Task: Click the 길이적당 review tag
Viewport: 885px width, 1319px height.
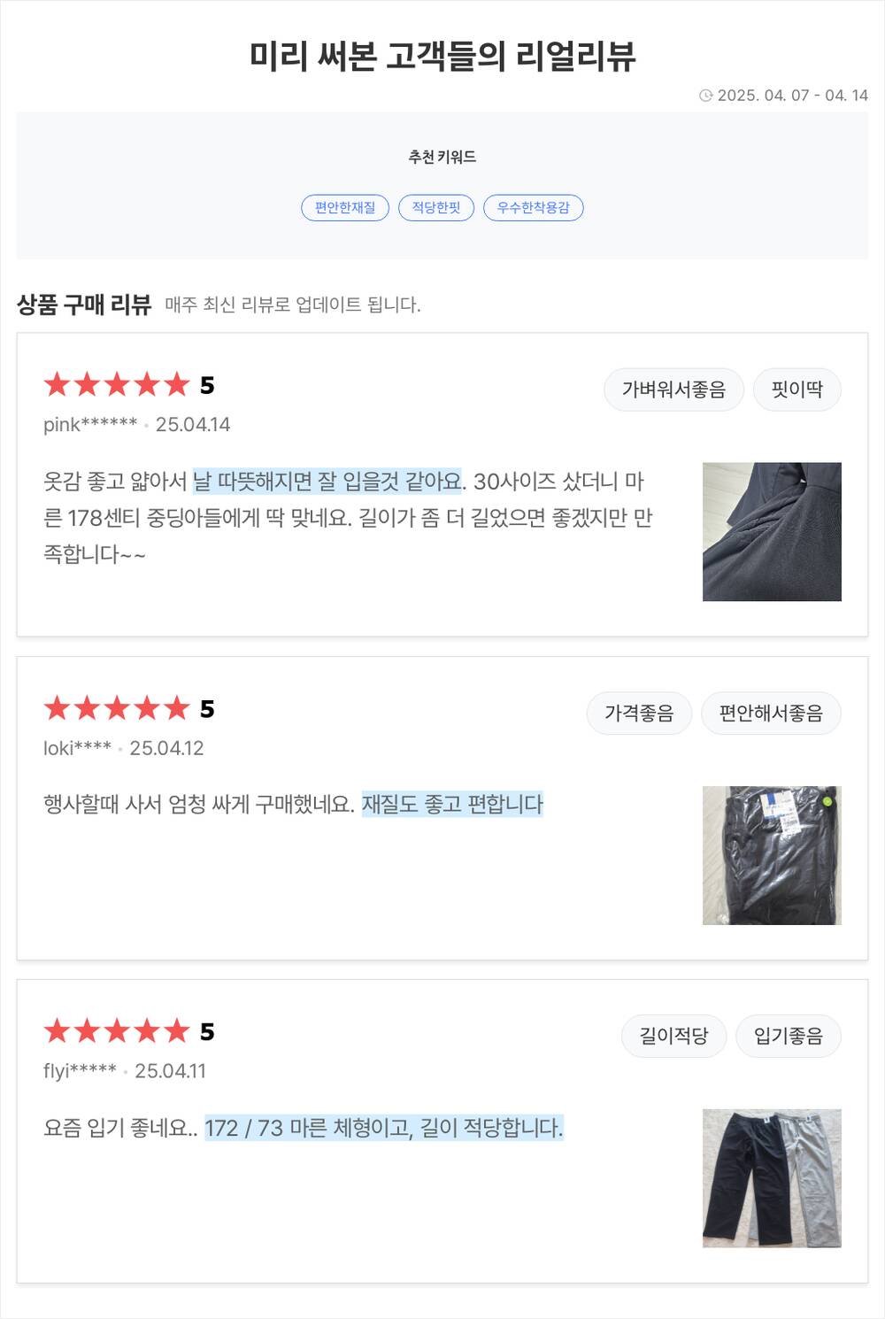Action: click(673, 1036)
